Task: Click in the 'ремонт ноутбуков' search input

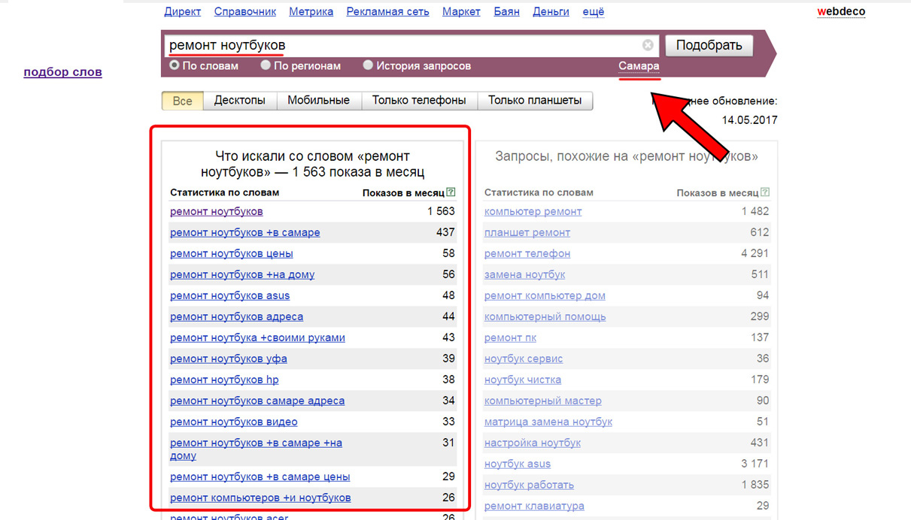Action: point(399,45)
